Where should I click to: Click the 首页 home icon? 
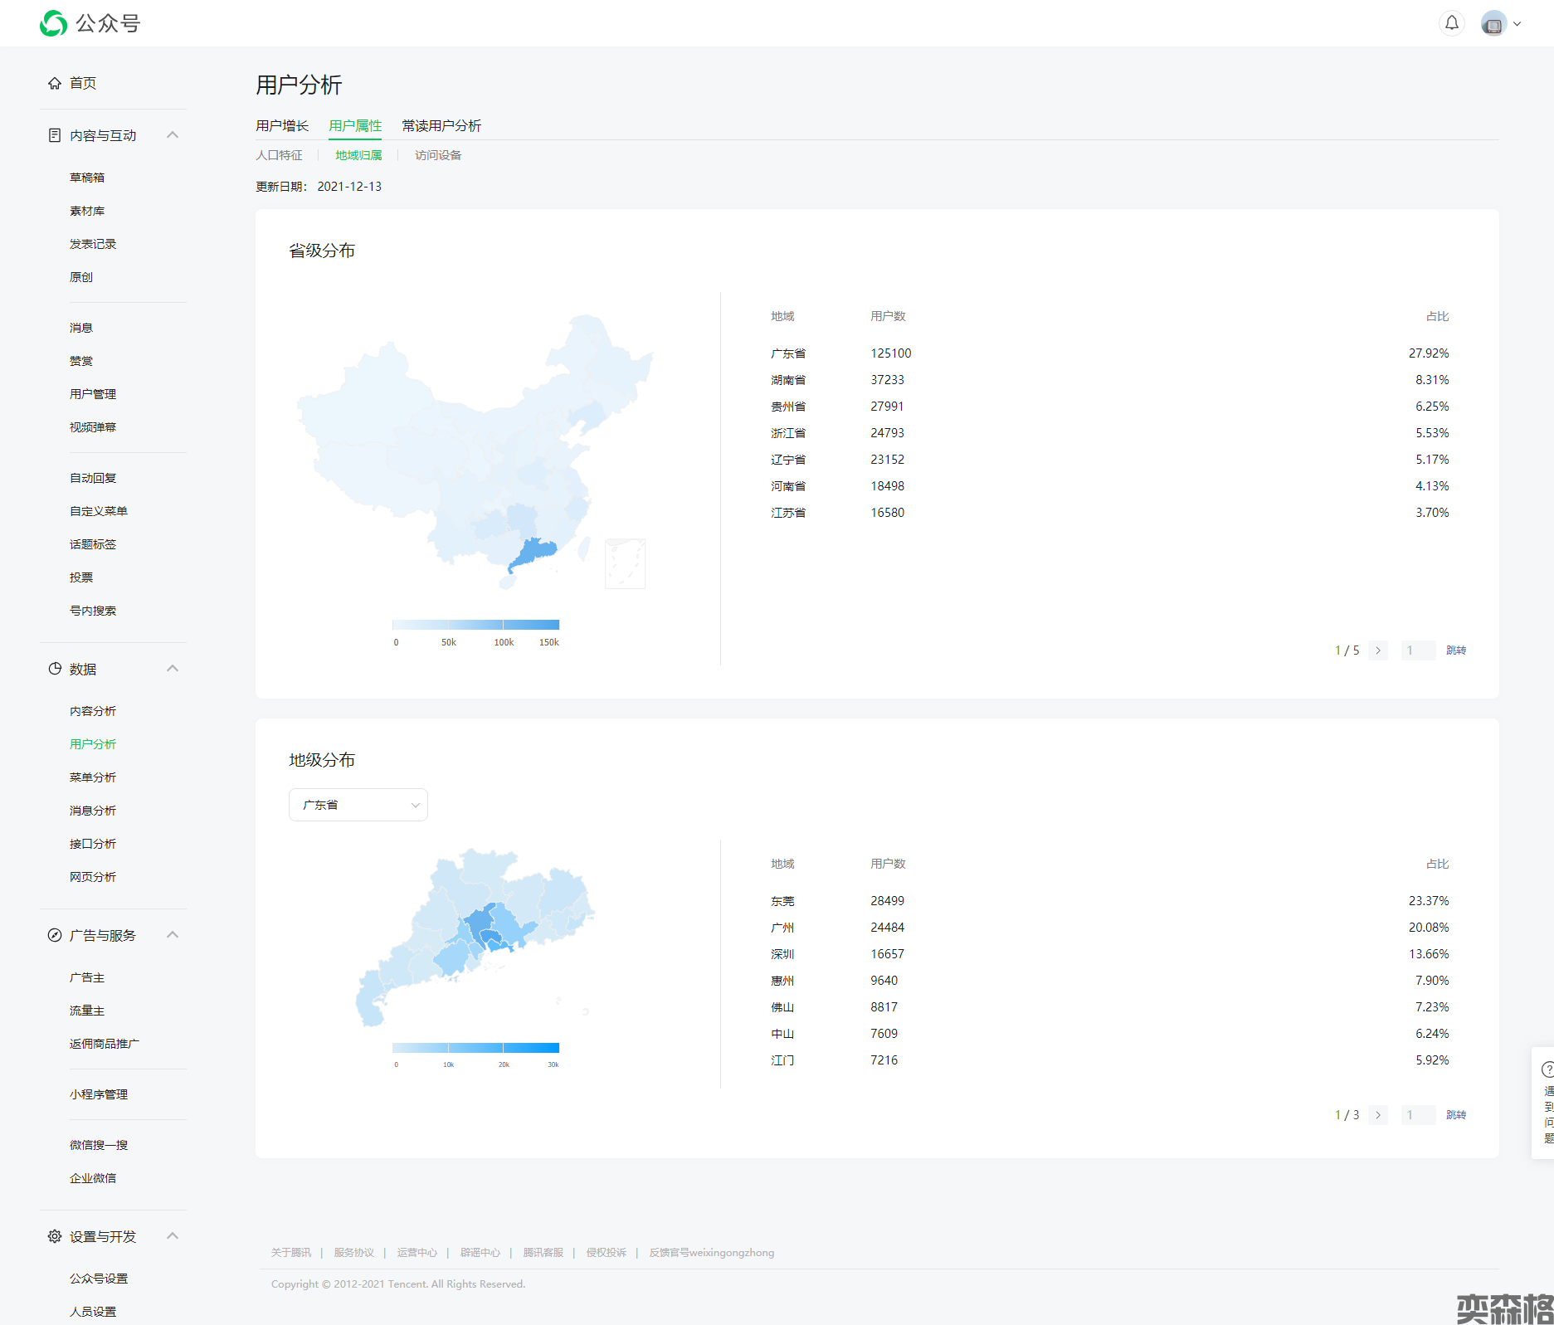click(x=55, y=83)
